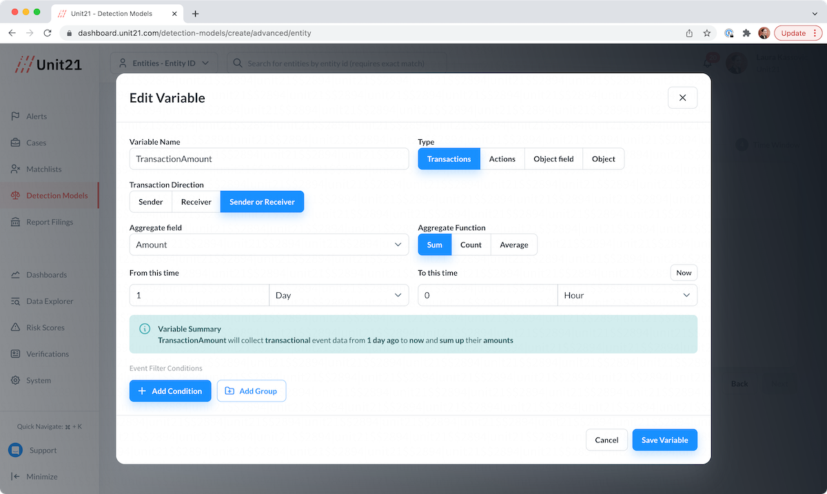
Task: Open Detection Models in the sidebar
Action: [x=49, y=195]
